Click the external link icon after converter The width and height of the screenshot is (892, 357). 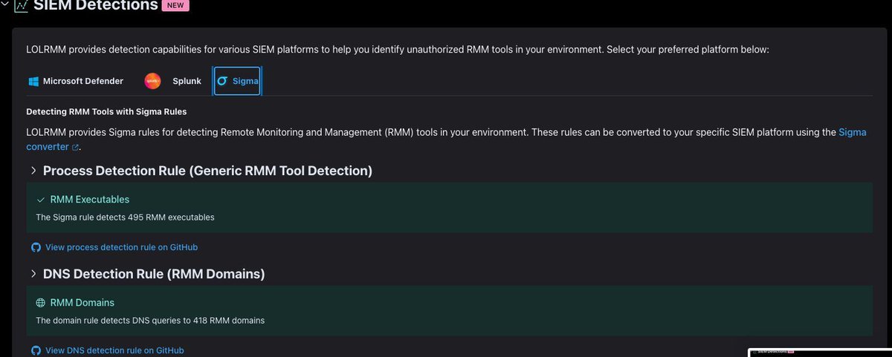(76, 148)
